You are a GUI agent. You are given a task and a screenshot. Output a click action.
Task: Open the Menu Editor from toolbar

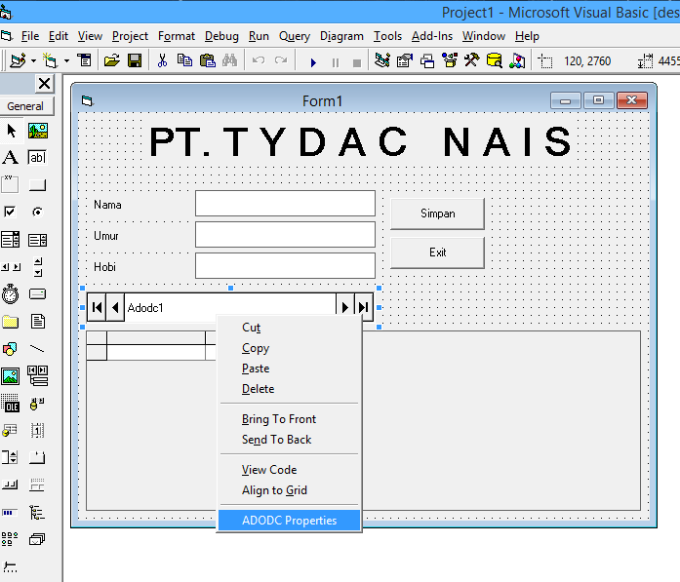pyautogui.click(x=84, y=60)
